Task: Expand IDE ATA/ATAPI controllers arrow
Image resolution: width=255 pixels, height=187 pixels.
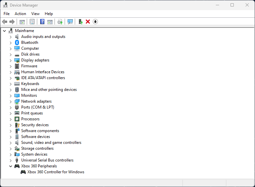Action: tap(10, 78)
